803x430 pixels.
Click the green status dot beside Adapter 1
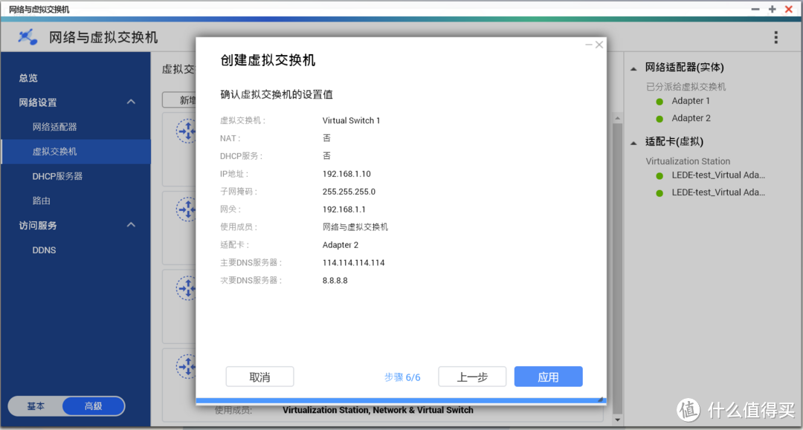point(659,100)
